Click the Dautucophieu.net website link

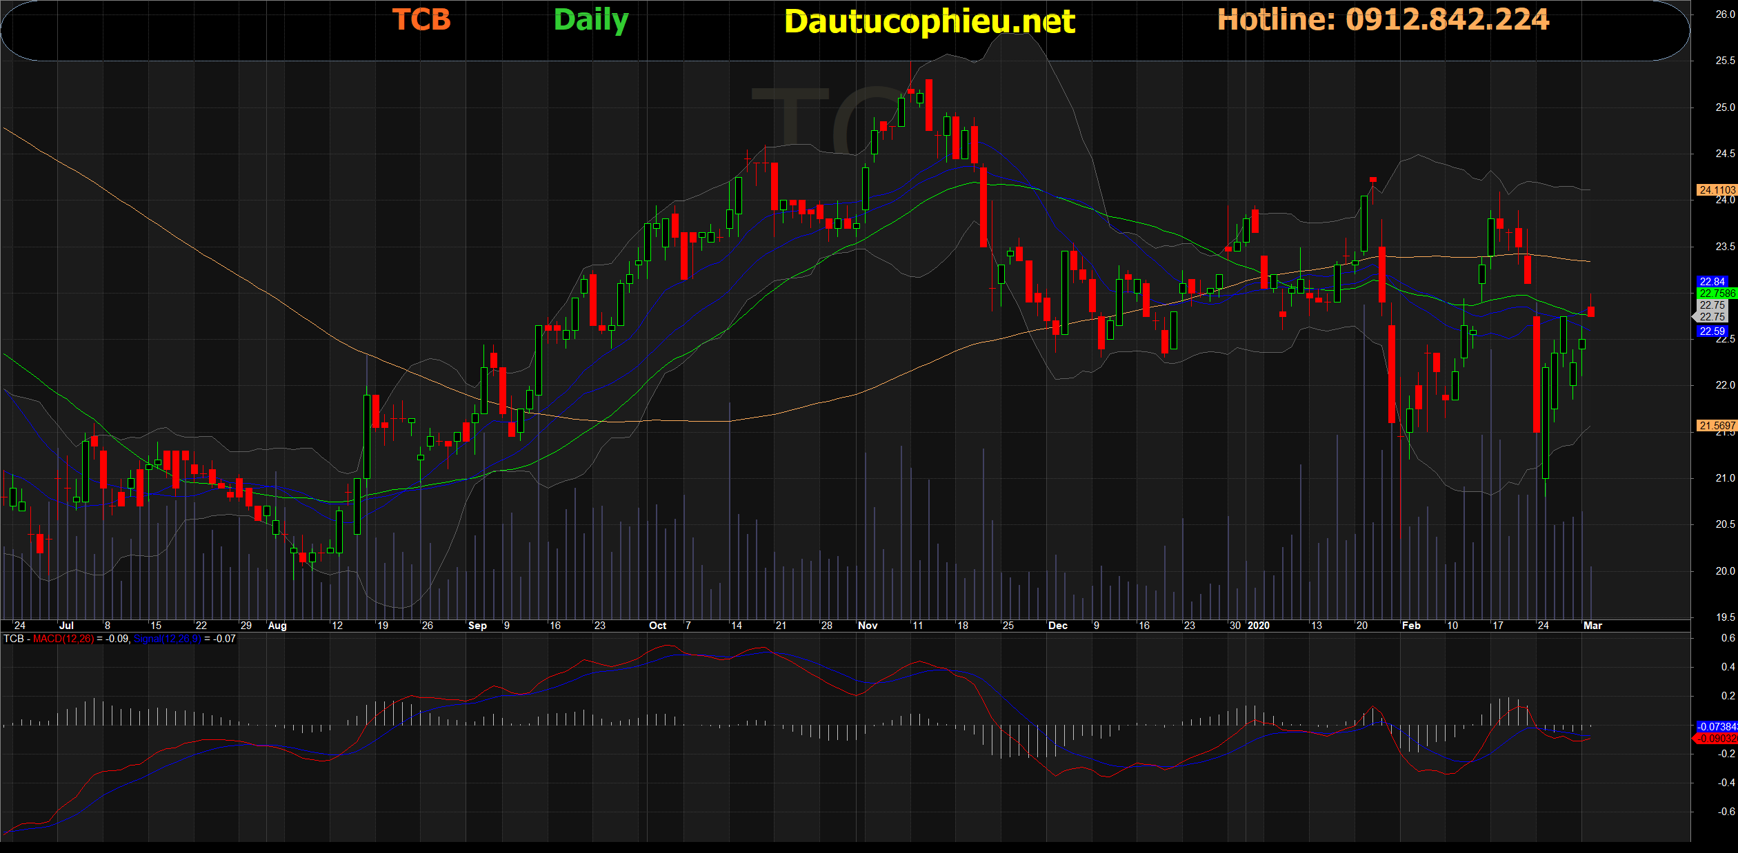point(929,22)
